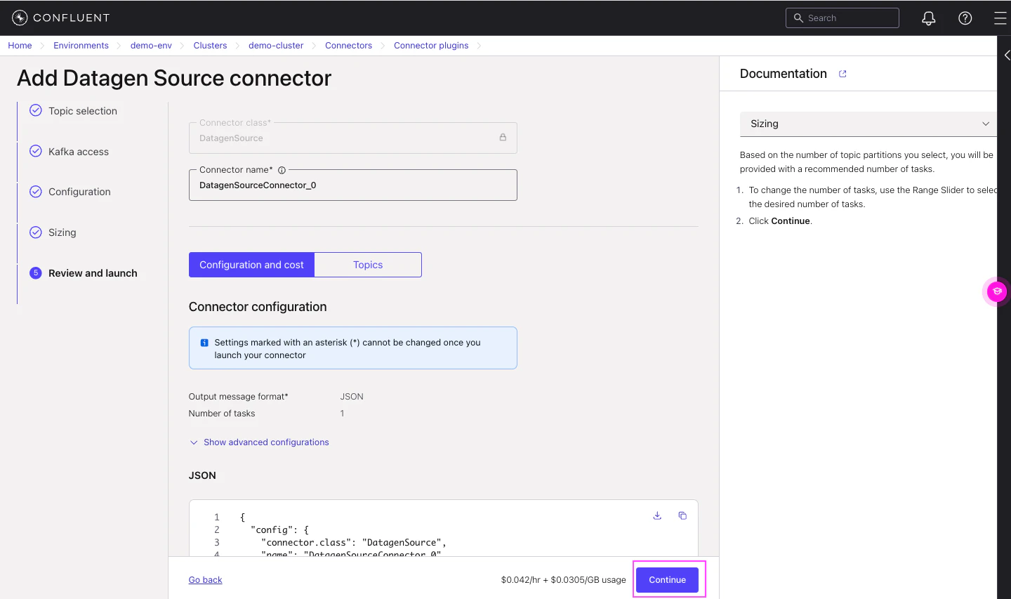Click the lock icon in Connector class
1011x599 pixels.
(x=503, y=138)
